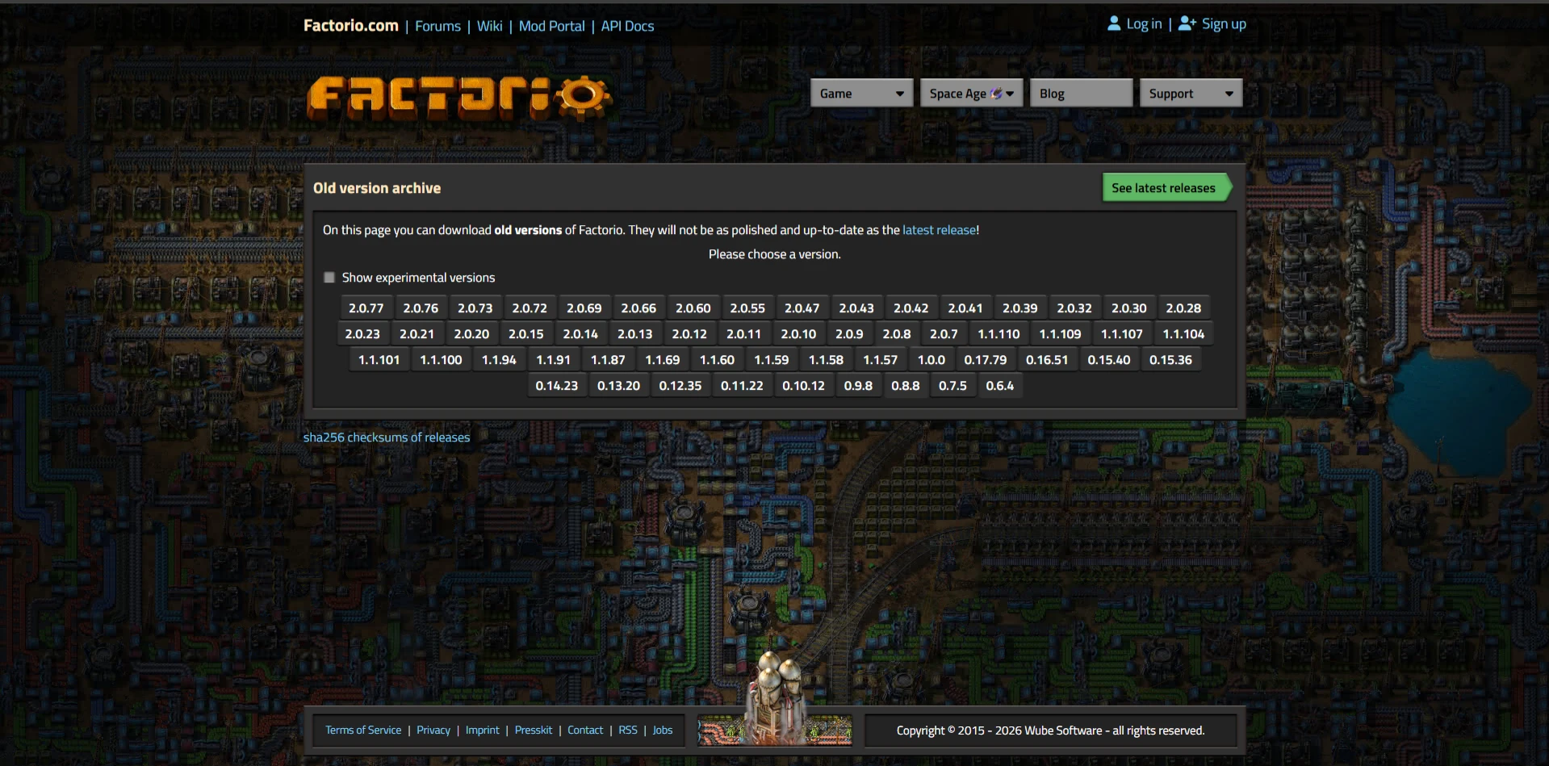1549x766 pixels.
Task: Open the Mod Portal link
Action: click(551, 26)
